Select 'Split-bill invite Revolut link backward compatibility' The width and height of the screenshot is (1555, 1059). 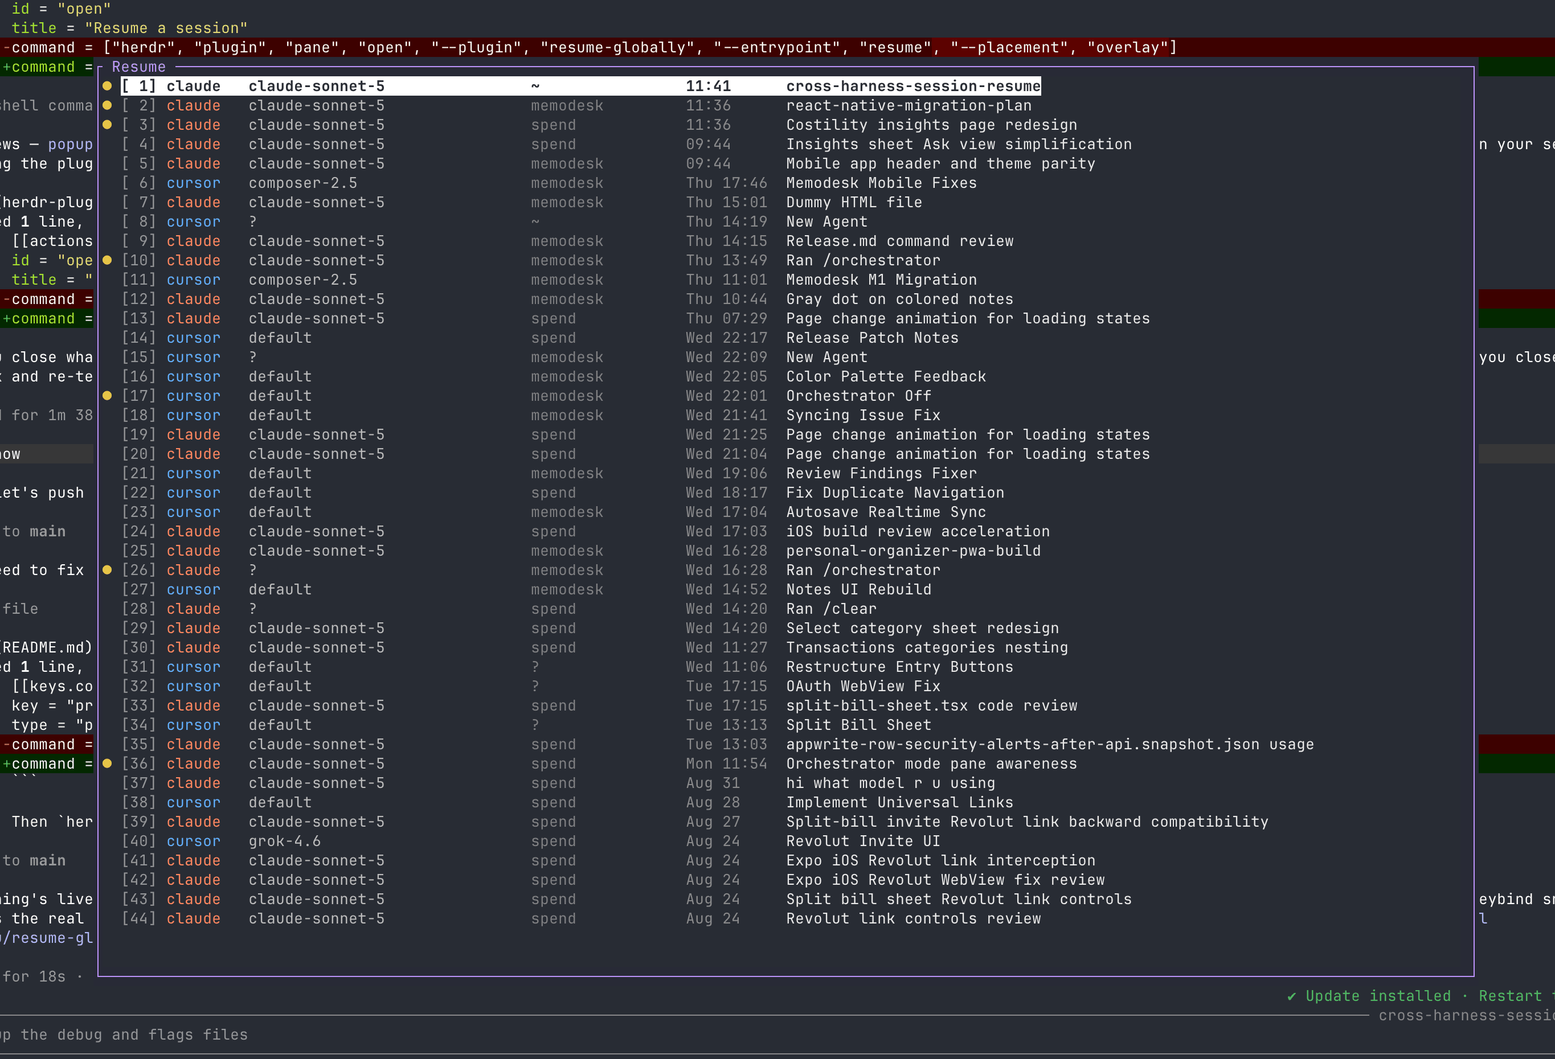click(694, 822)
